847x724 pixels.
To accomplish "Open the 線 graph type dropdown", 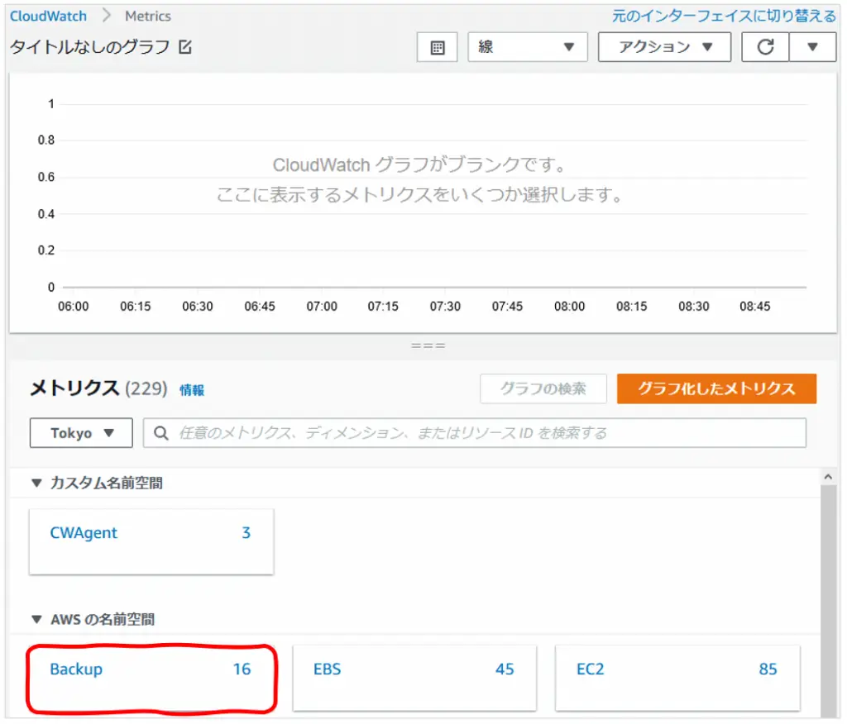I will pos(527,47).
